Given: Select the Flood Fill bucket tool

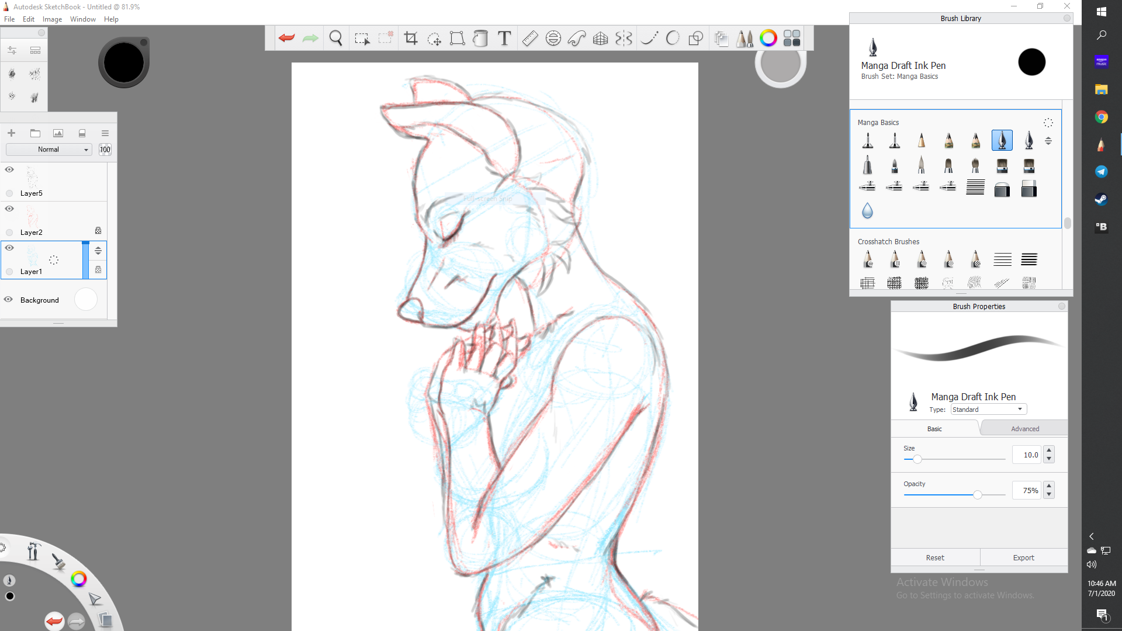Looking at the screenshot, I should 480,39.
